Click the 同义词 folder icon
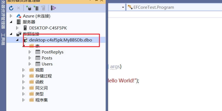Viewport: 222px width, 111px height. [31, 88]
